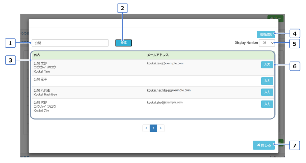Click the author search text field

coord(70,43)
